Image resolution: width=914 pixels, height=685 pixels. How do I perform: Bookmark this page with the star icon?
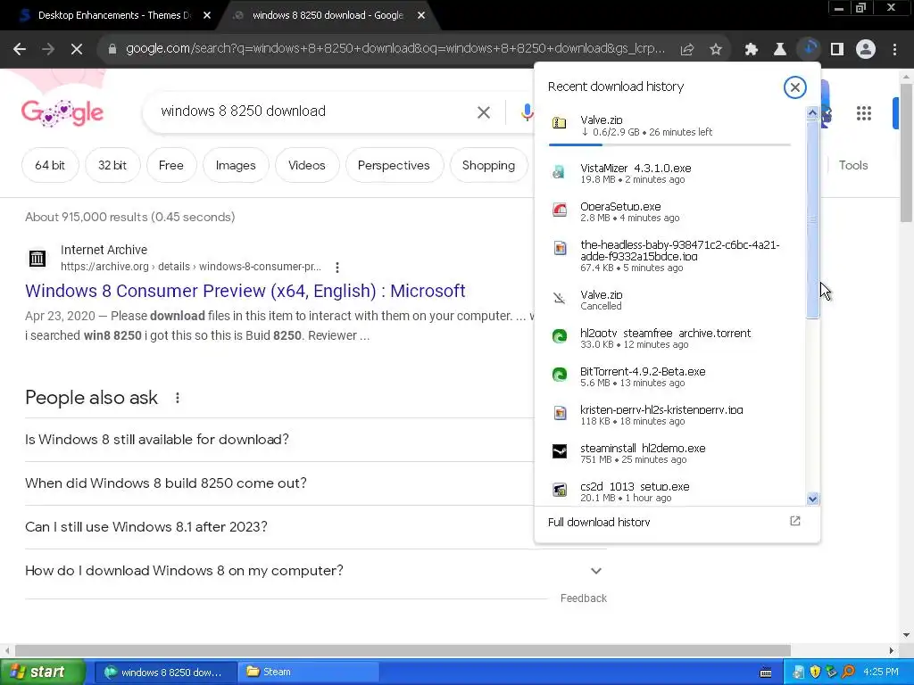coord(716,50)
